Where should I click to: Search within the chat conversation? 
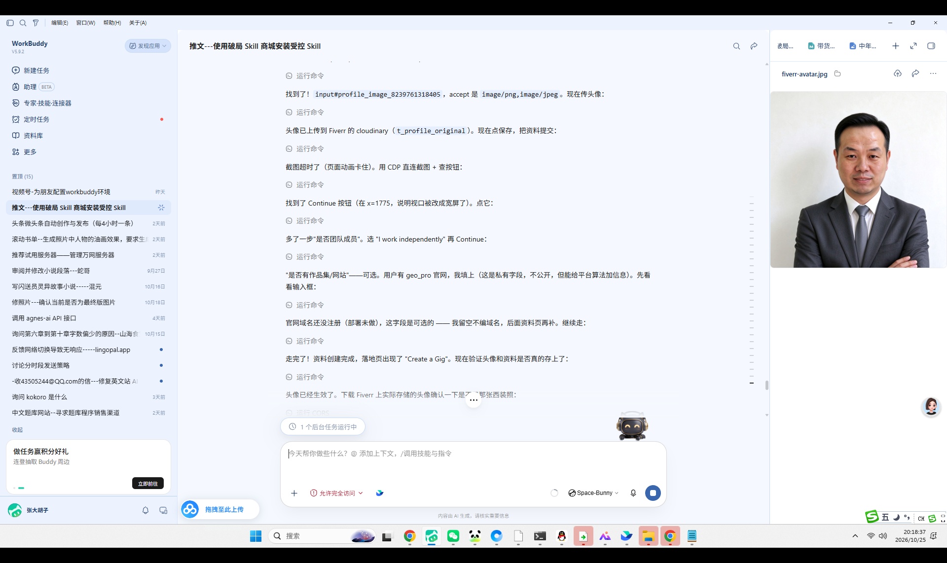click(736, 46)
